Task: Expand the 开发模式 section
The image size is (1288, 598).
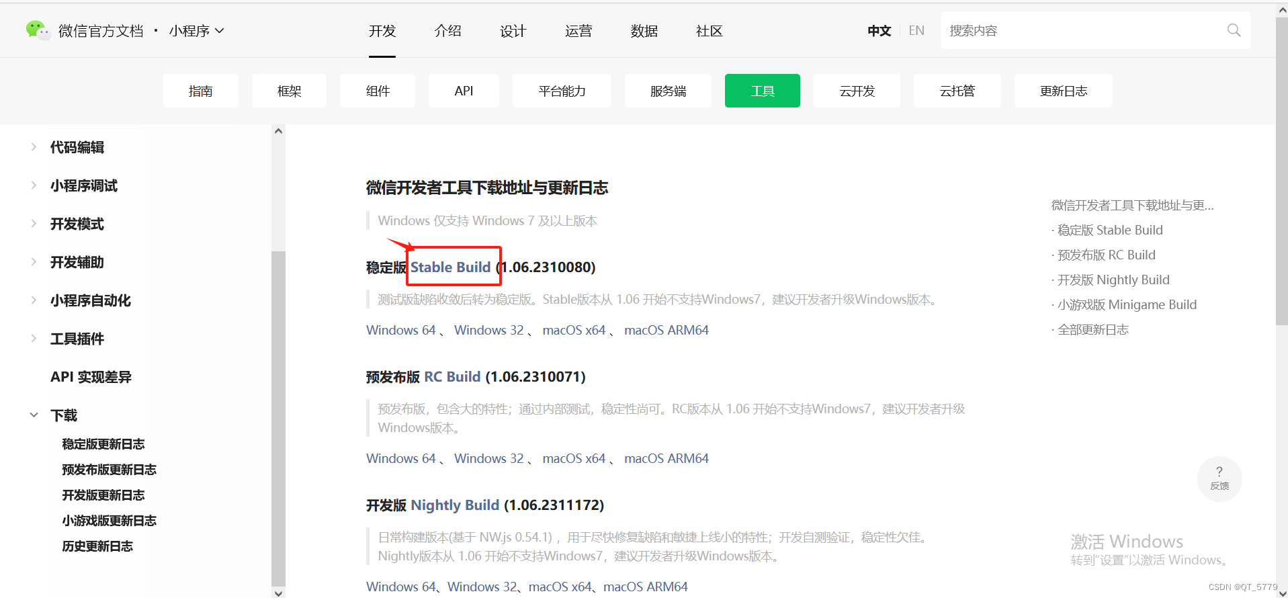Action: coord(34,224)
